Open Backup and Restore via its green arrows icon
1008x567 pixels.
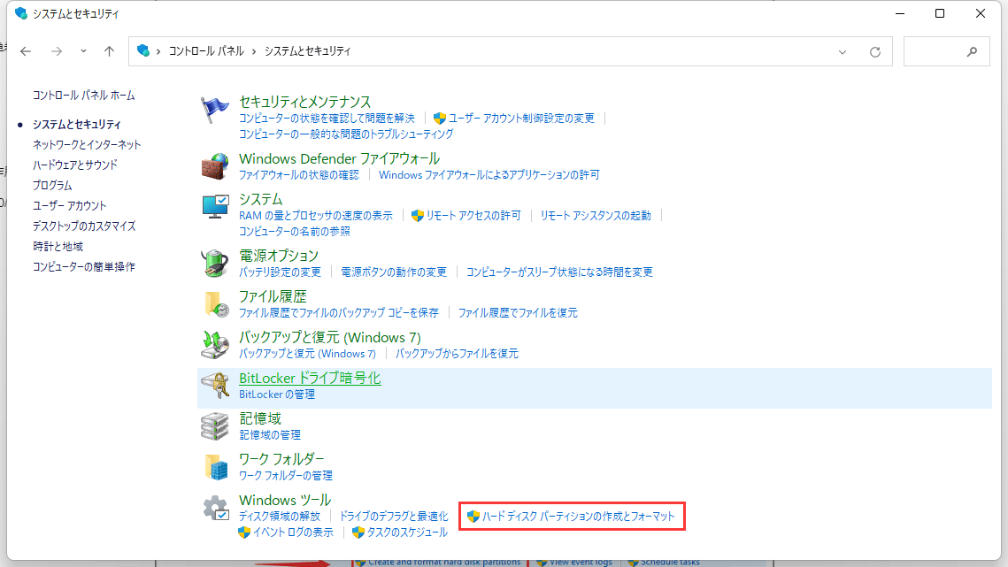(214, 345)
